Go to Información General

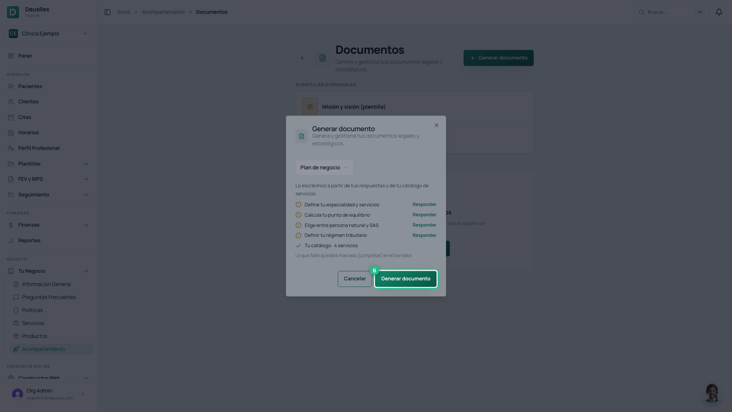51,285
